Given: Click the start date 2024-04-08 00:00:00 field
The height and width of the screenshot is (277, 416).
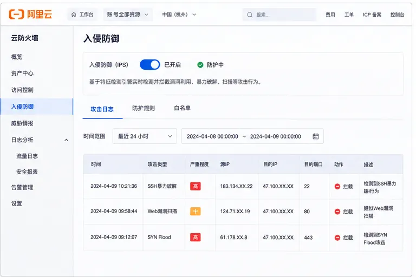Looking at the screenshot, I should point(212,136).
